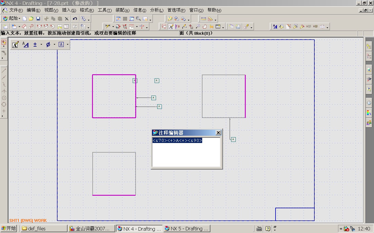Open a file with the folder icon
The height and width of the screenshot is (233, 374).
(x=31, y=19)
